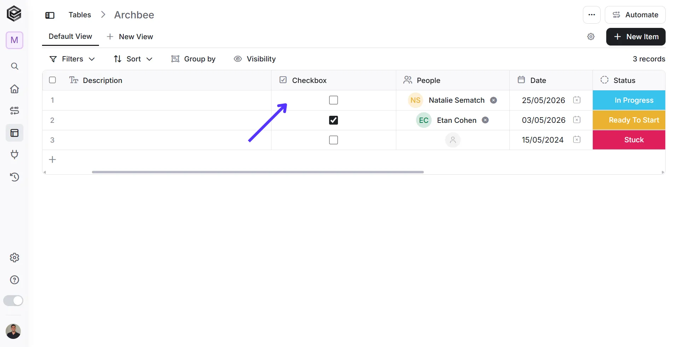Go to Tables breadcrumb
Screen dimensions: 678x347
[x=80, y=15]
